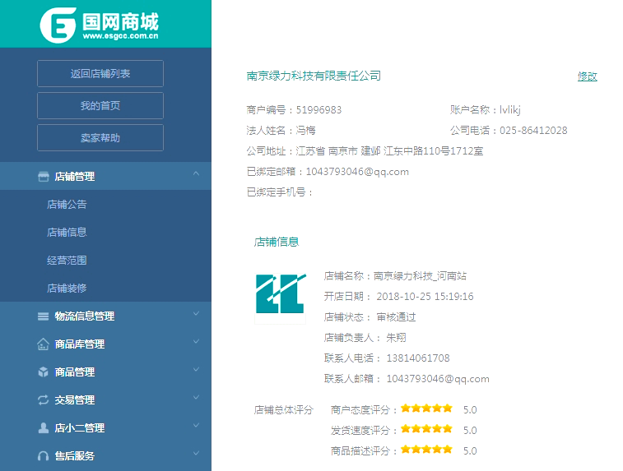Expand the 交易管理 chevron
The height and width of the screenshot is (471, 623).
pos(196,397)
